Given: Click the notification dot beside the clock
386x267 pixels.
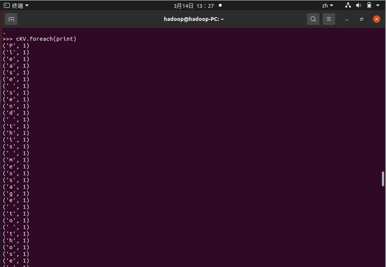Looking at the screenshot, I should coord(220,5).
